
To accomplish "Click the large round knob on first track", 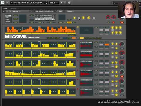I will tap(122, 44).
